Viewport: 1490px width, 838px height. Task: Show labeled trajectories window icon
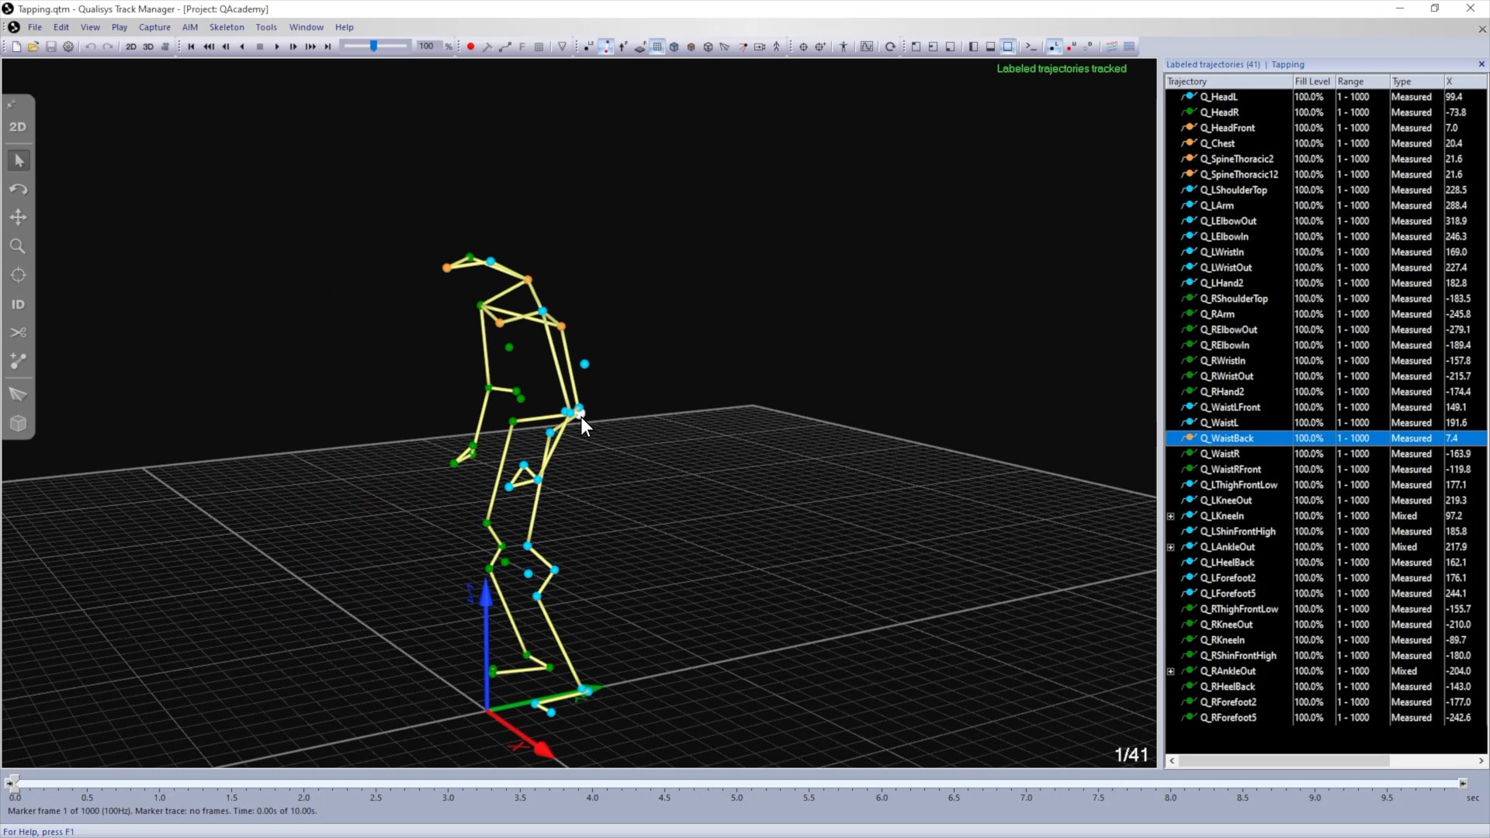(1053, 47)
